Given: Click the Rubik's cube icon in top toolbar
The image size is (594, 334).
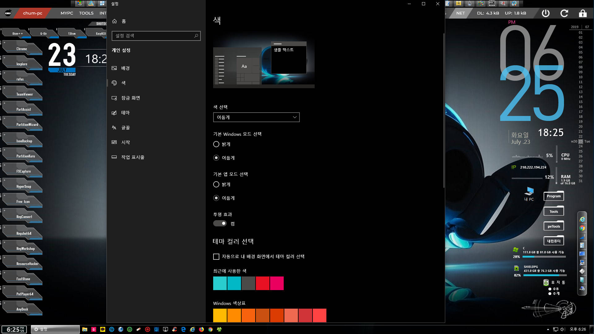Looking at the screenshot, I should point(481,3).
